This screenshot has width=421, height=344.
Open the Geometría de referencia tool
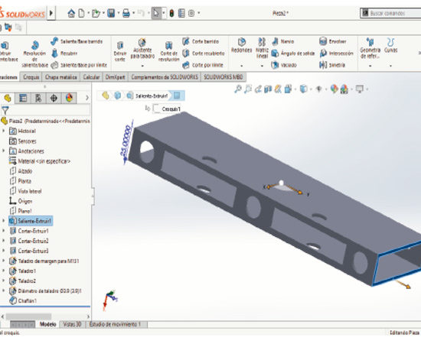click(x=370, y=48)
